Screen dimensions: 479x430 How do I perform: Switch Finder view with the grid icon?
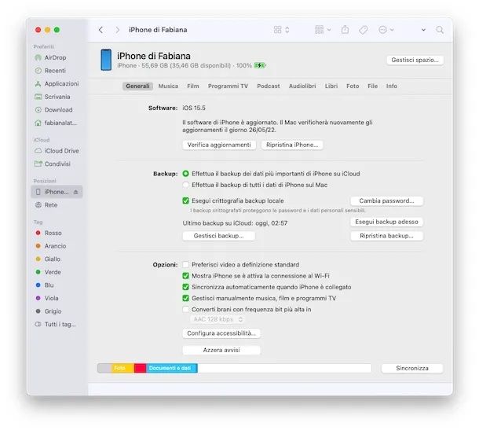click(x=277, y=30)
